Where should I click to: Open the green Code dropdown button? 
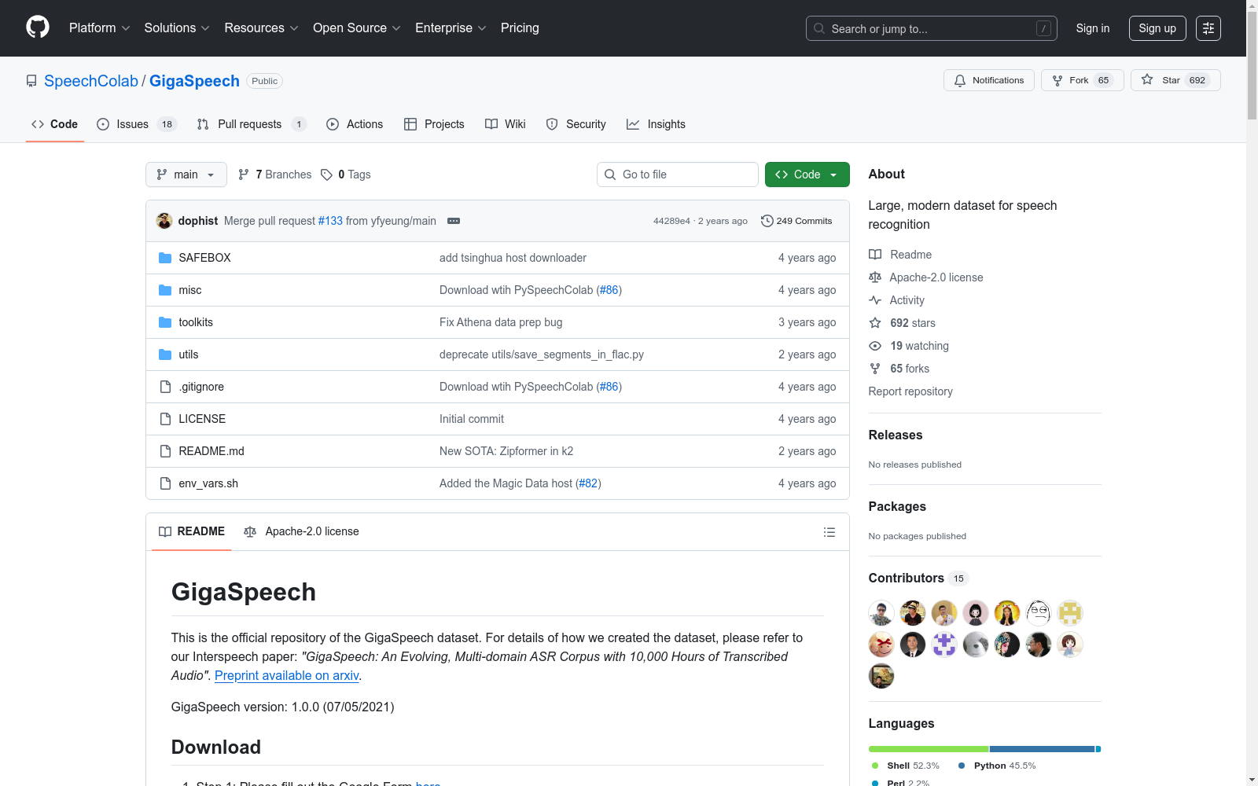pyautogui.click(x=807, y=174)
